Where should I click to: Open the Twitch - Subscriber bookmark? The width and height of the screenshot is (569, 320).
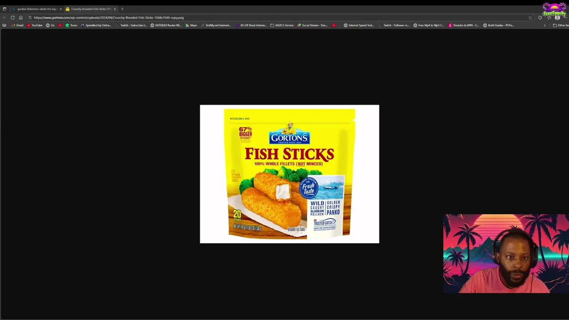(x=131, y=25)
